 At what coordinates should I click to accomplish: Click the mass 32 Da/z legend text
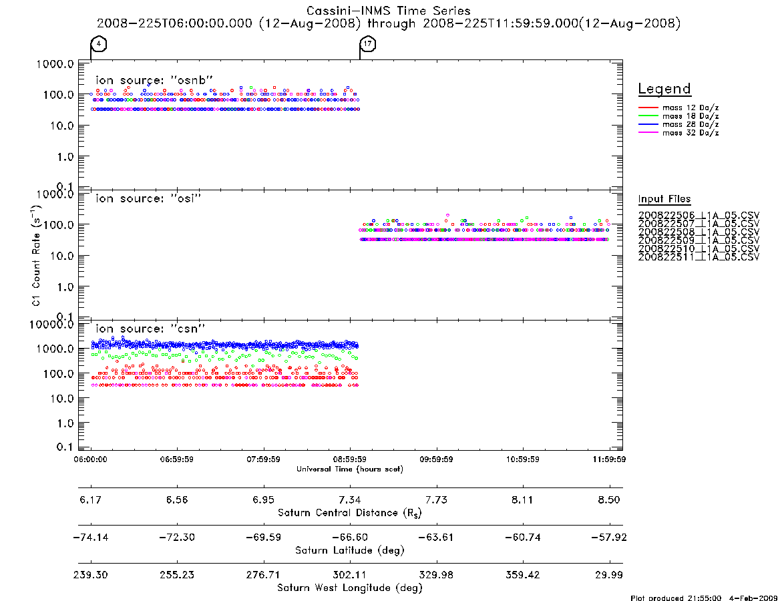click(691, 133)
